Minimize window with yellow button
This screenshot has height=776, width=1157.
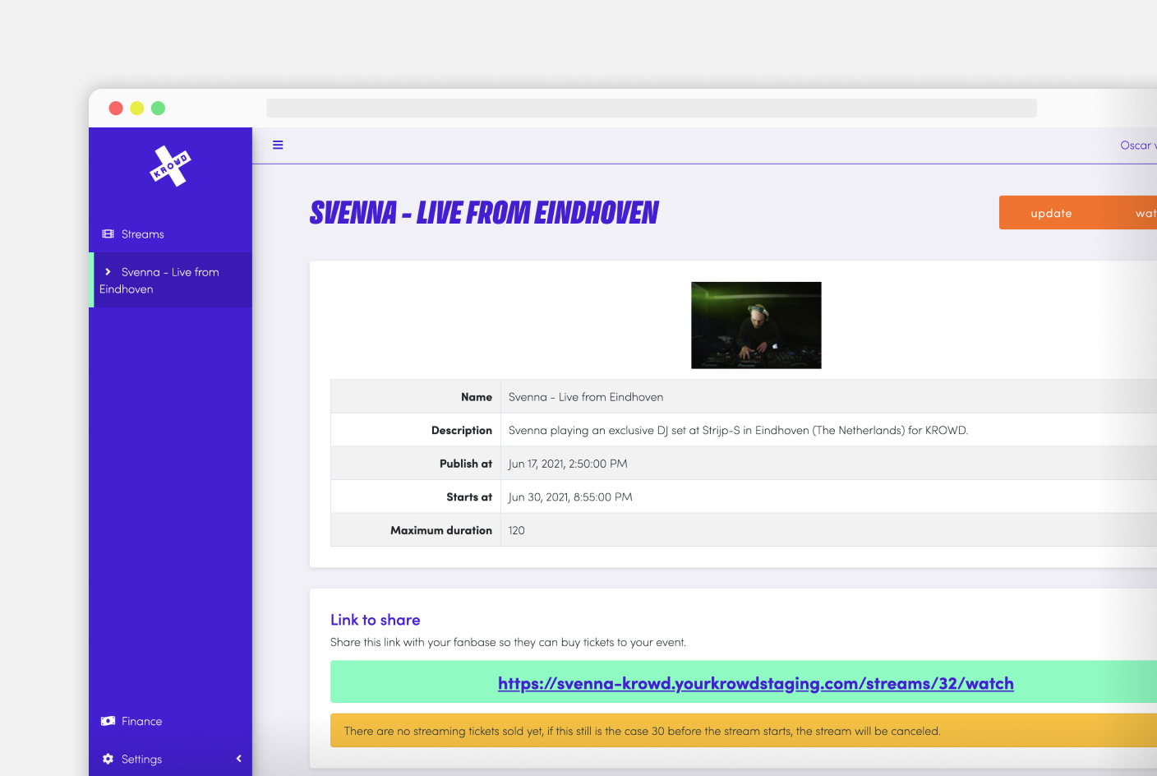click(137, 109)
